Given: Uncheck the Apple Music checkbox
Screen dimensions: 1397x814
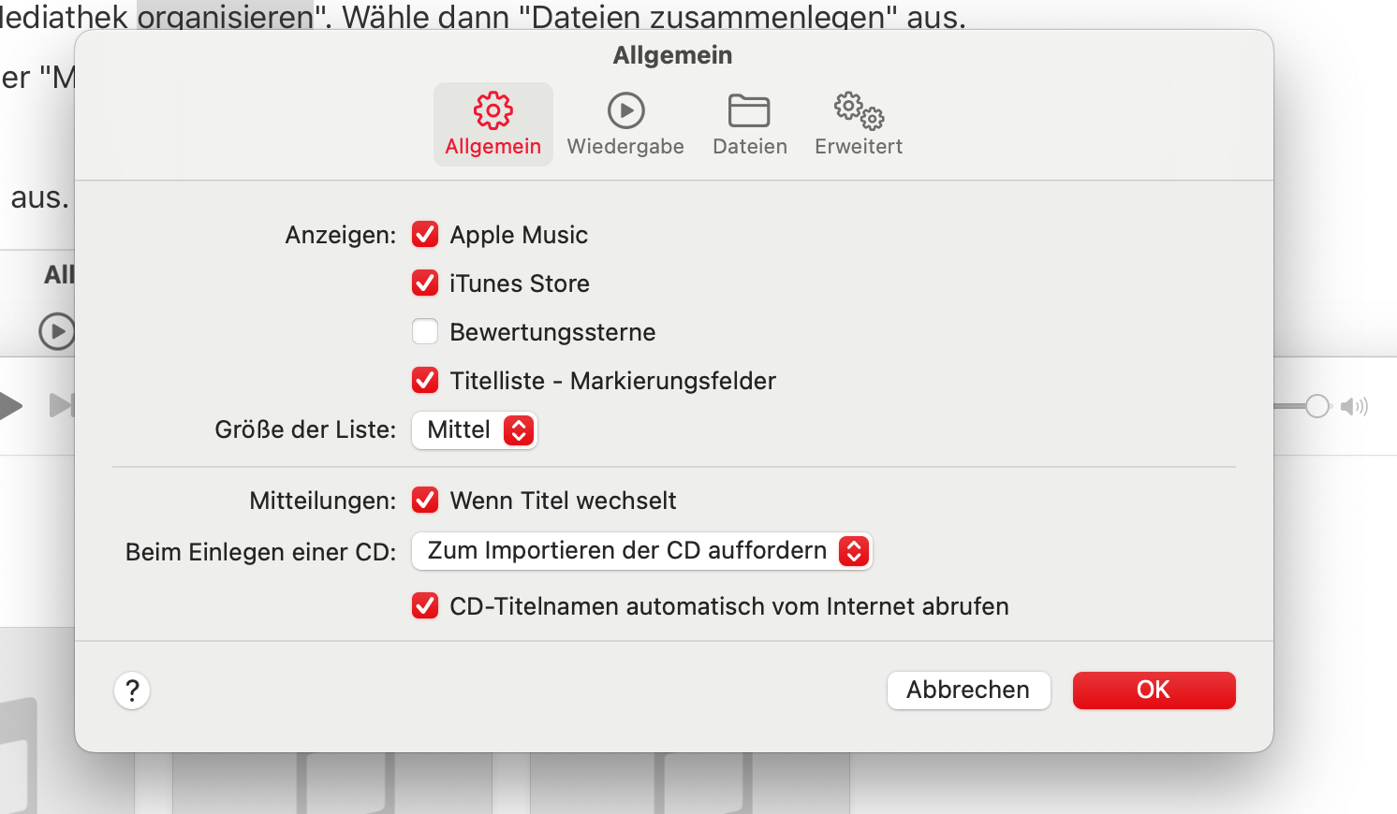Looking at the screenshot, I should point(425,234).
